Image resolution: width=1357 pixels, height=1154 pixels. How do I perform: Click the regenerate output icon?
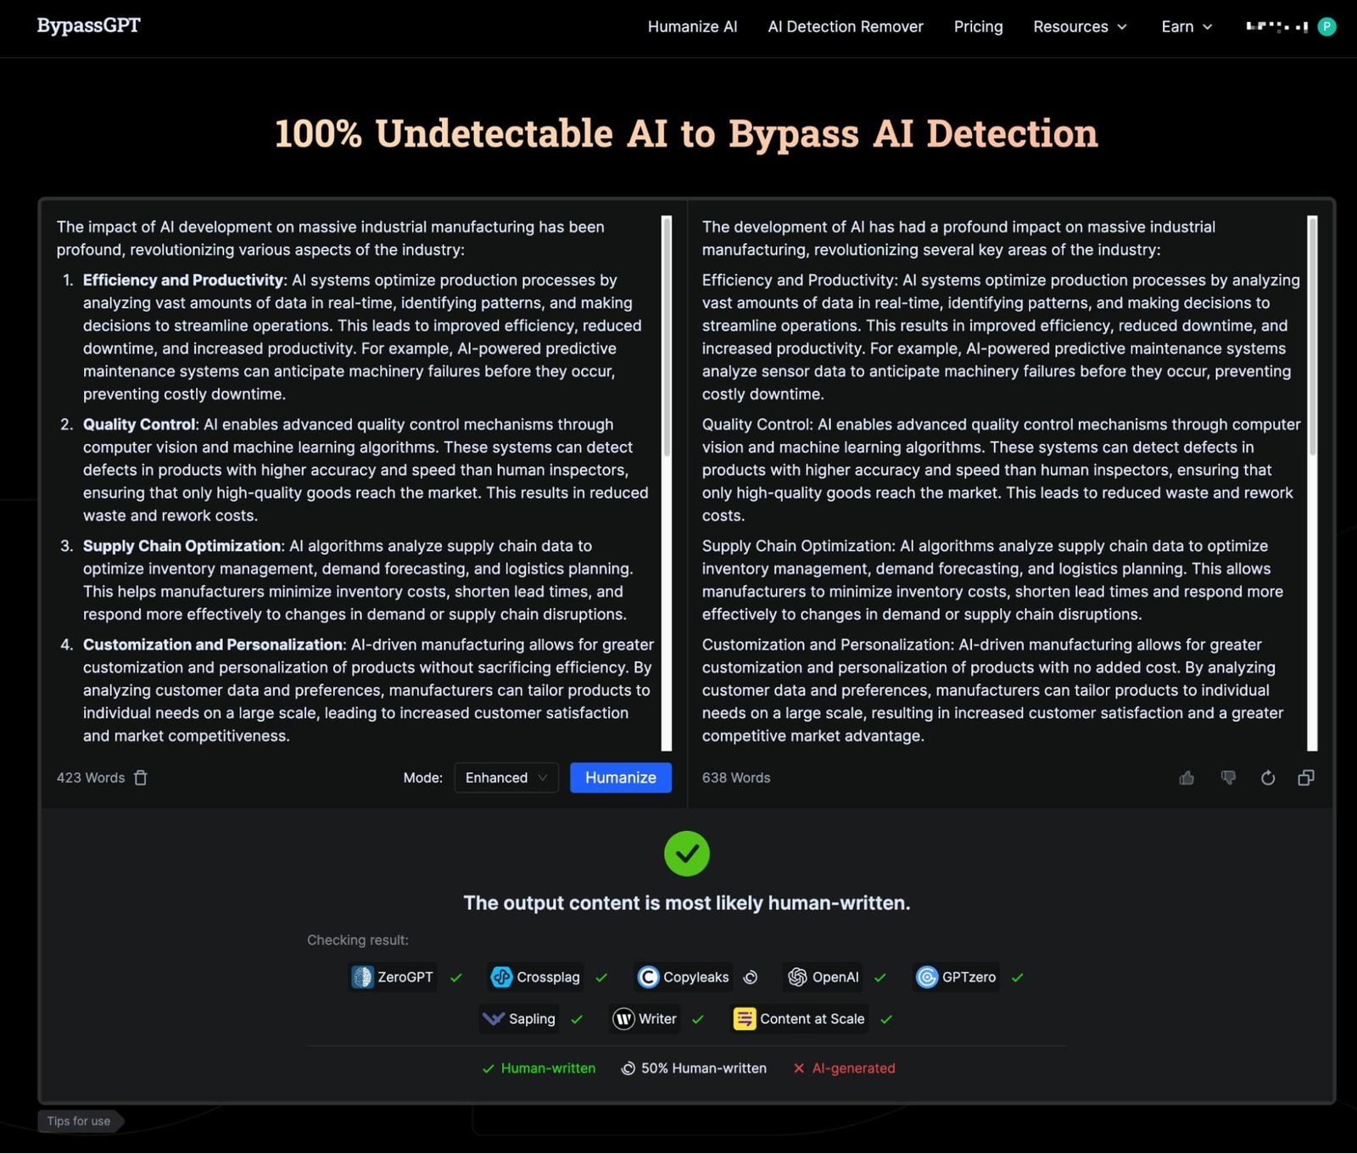[x=1267, y=778]
